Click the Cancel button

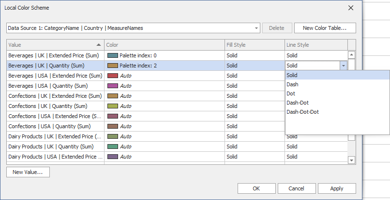click(297, 188)
